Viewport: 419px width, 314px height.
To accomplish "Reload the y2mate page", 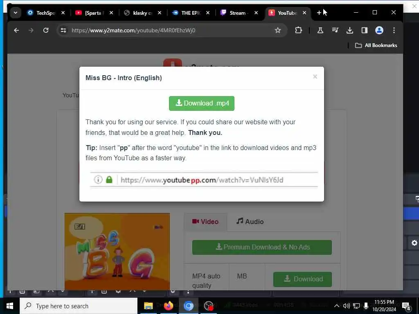I will pos(46,30).
